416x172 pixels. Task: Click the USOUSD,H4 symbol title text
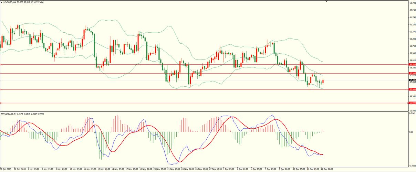pos(10,2)
